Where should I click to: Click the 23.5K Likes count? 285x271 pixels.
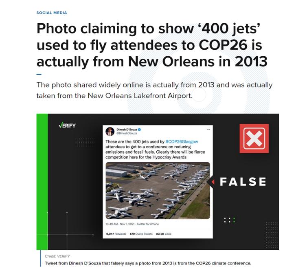coord(164,234)
